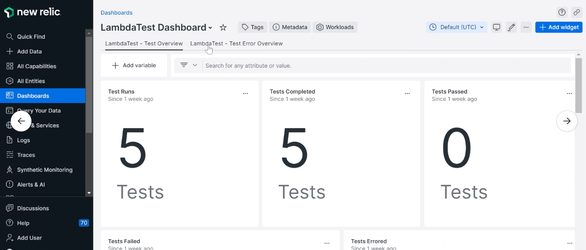
Task: Favorite the dashboard with the star icon
Action: coord(223,27)
